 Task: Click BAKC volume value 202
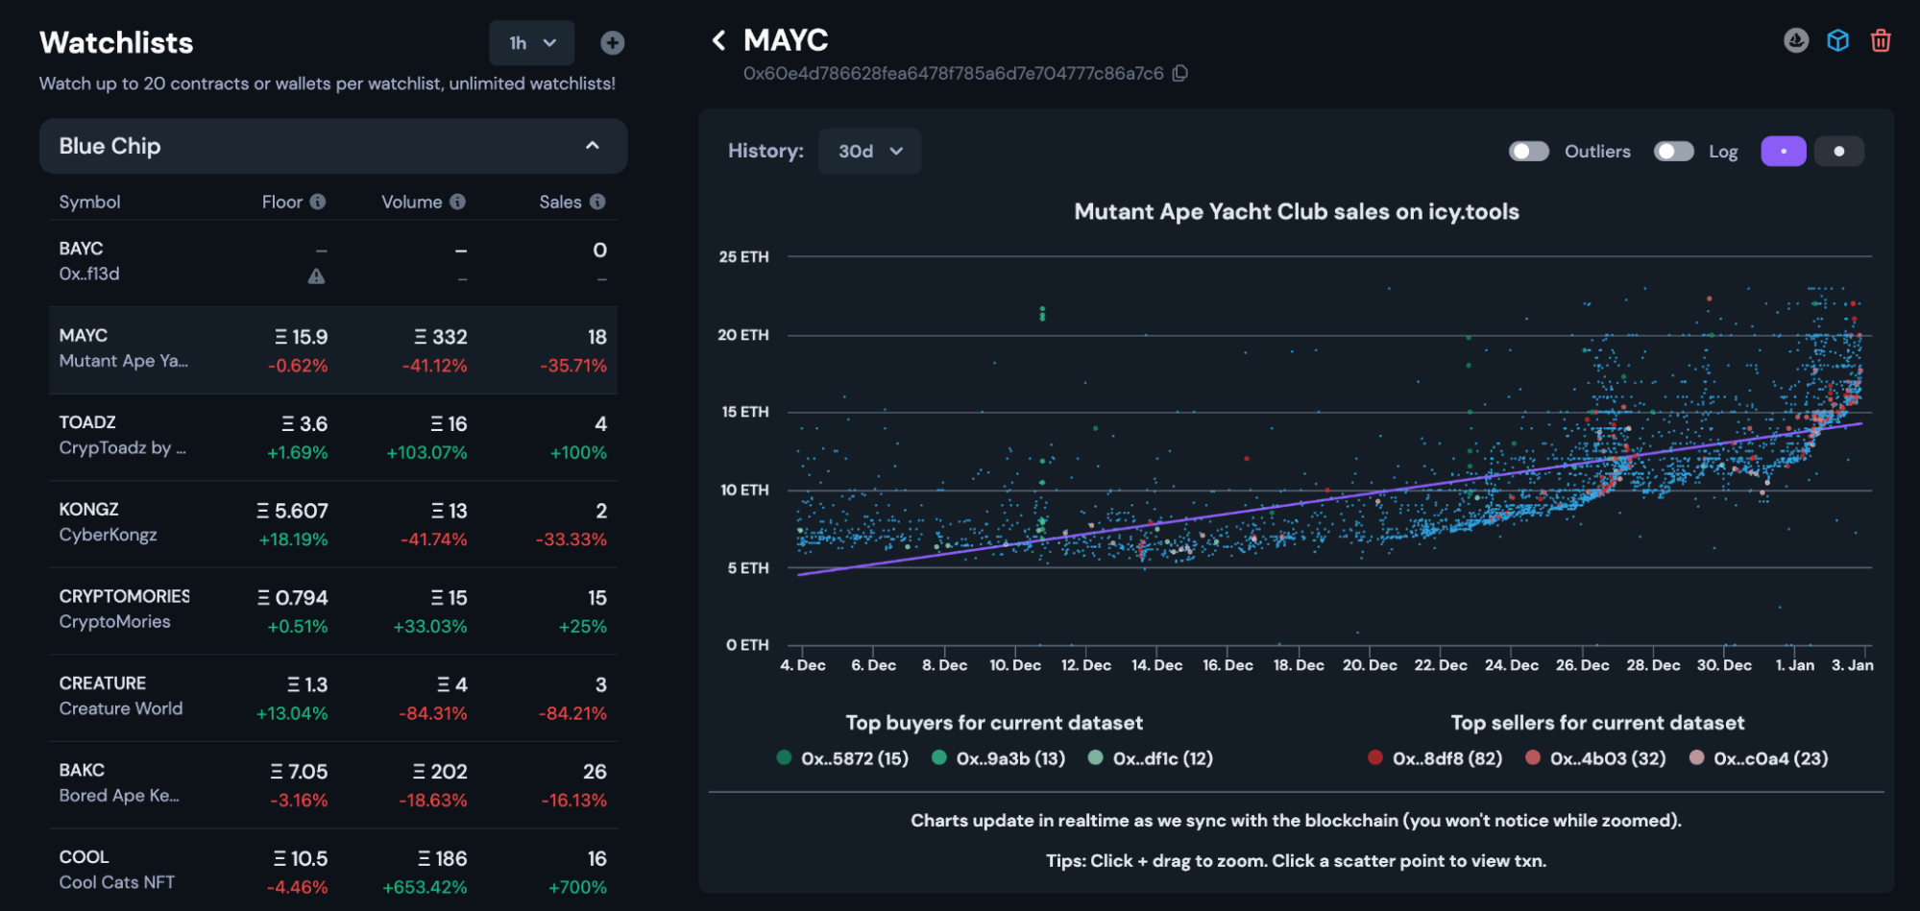coord(440,772)
